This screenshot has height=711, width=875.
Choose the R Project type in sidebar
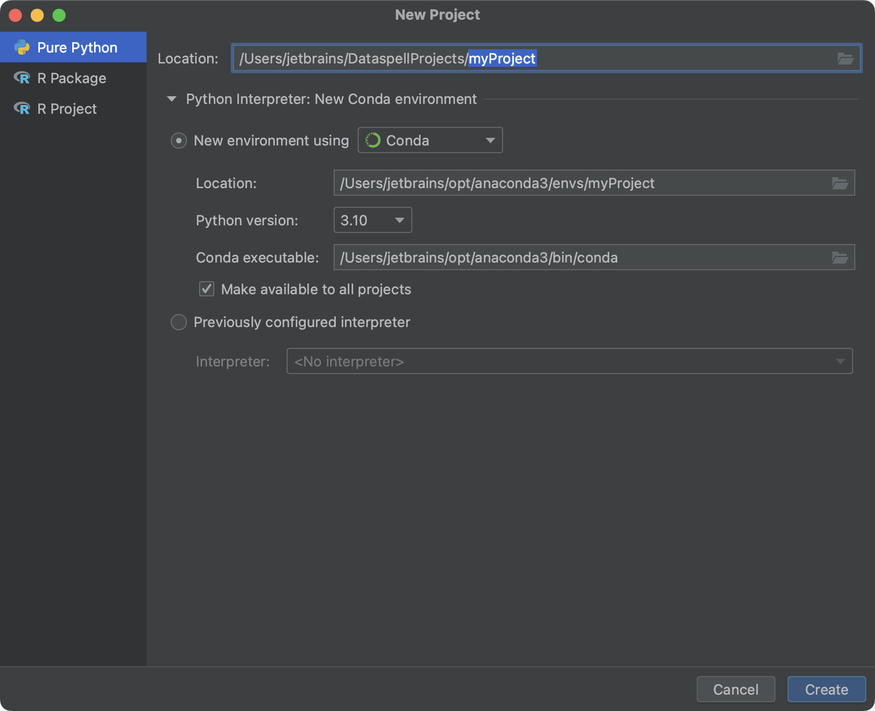[67, 109]
